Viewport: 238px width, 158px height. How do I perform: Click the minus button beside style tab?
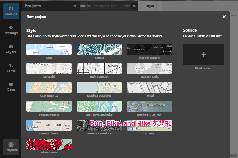159,6
